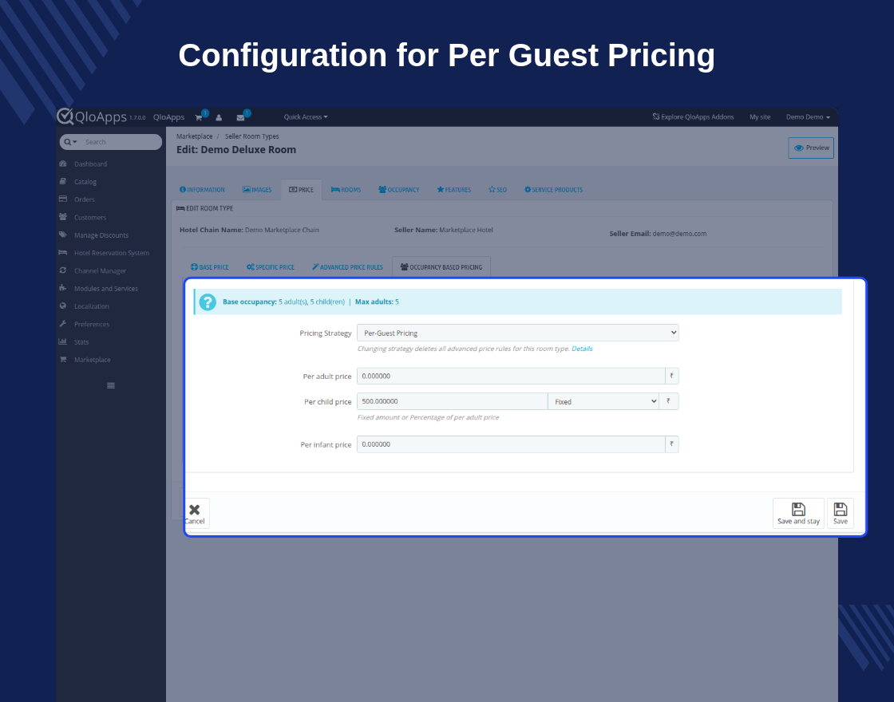Click the Customers sidebar icon
Viewport: 894px width, 702px height.
click(x=63, y=216)
